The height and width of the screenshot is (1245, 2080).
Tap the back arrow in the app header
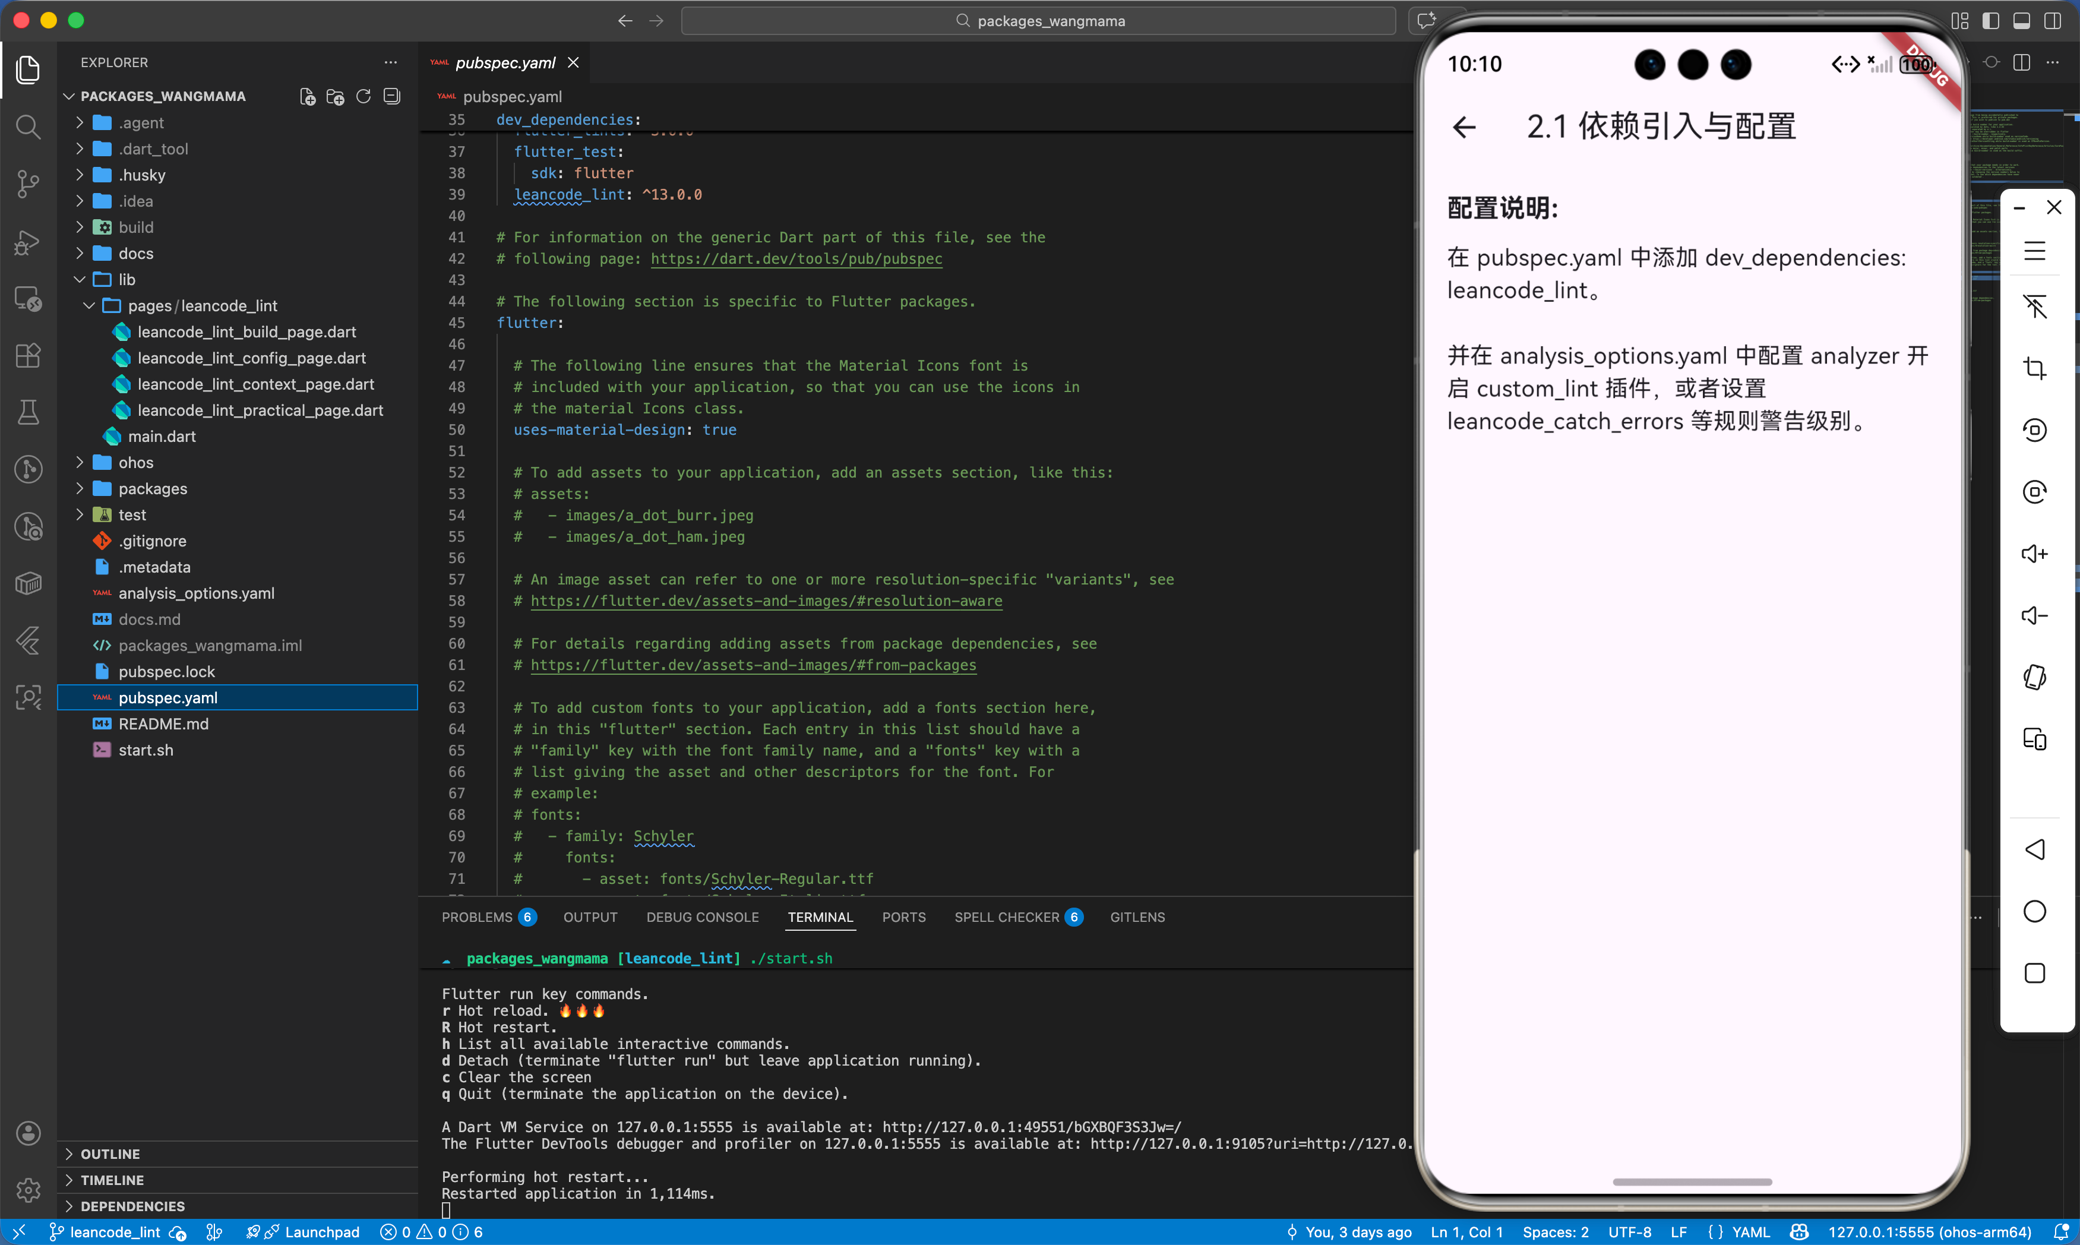point(1465,128)
